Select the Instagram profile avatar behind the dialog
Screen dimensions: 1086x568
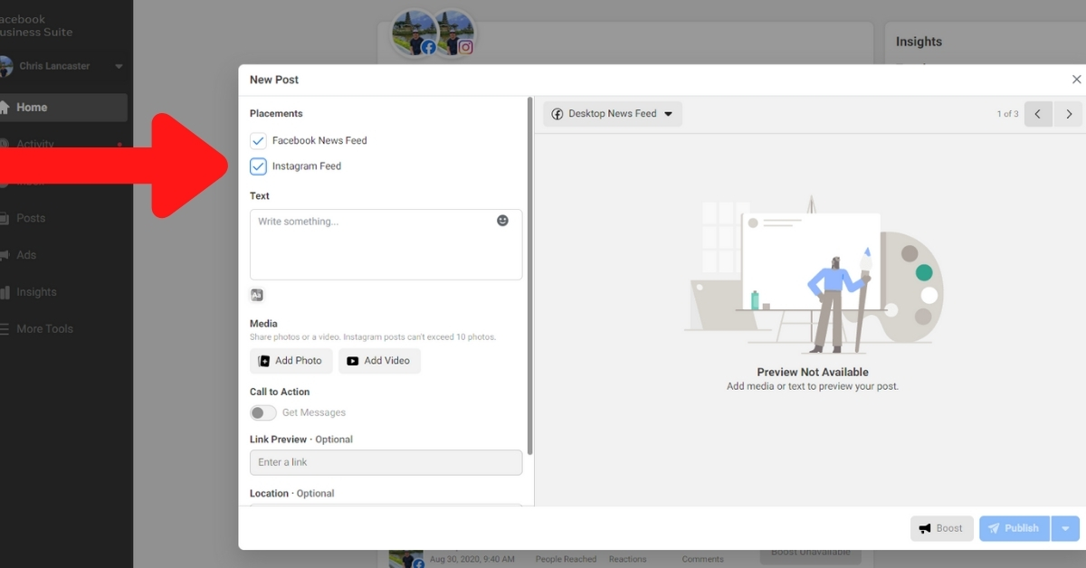click(453, 33)
